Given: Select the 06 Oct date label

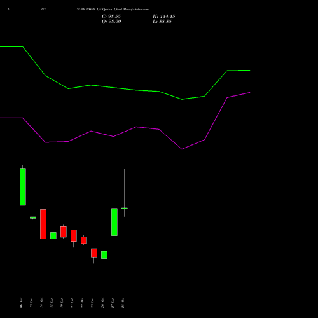Looking at the screenshot, I should [x=21, y=303].
